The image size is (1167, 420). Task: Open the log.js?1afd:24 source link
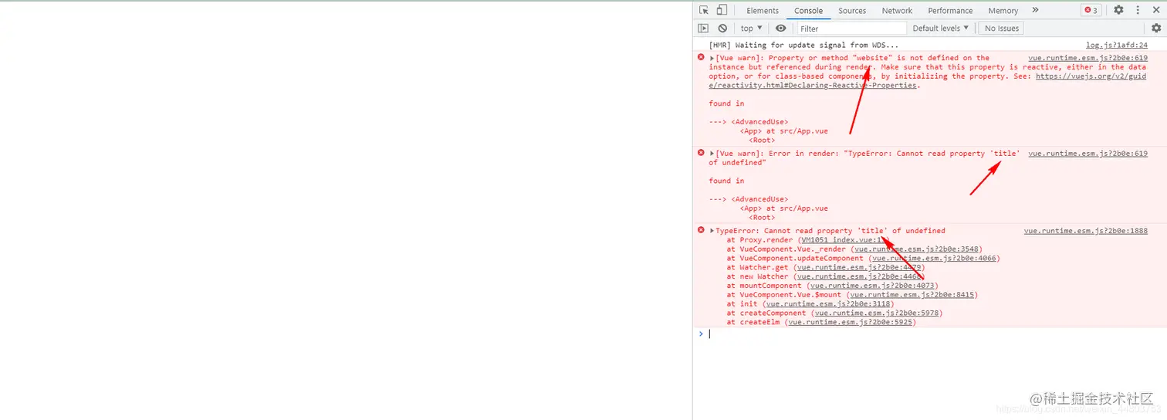[1116, 46]
